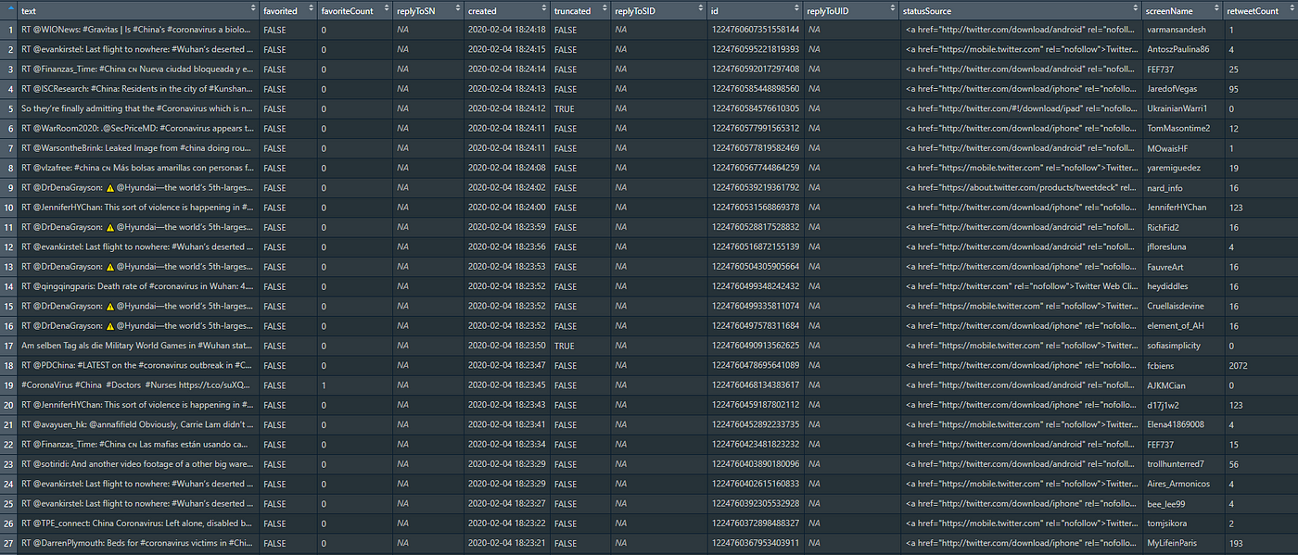Select the tweet text starting 'RT @WarsontheBrink'
This screenshot has width=1298, height=555.
pos(137,148)
